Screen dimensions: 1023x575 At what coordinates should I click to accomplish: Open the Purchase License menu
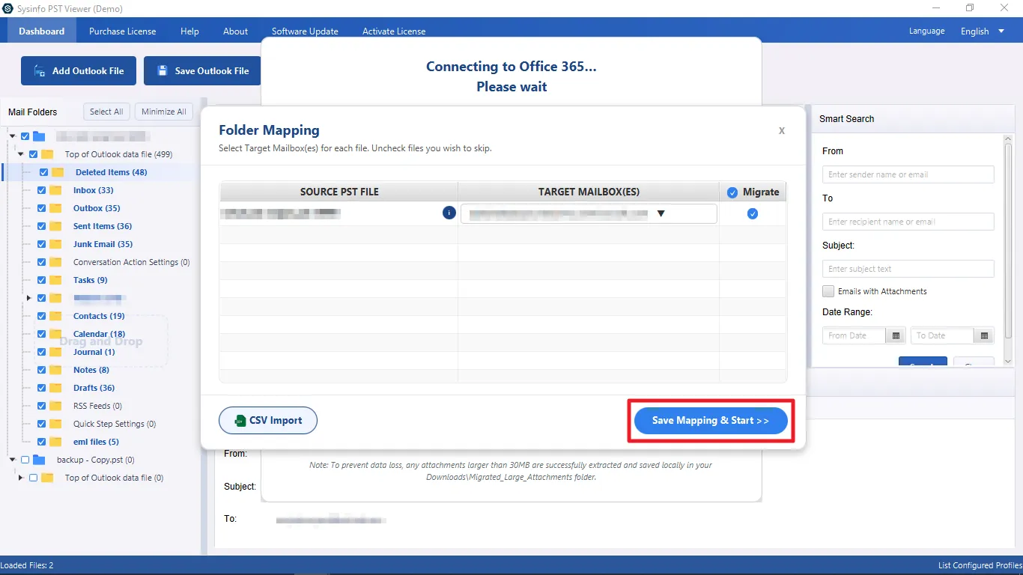click(123, 31)
